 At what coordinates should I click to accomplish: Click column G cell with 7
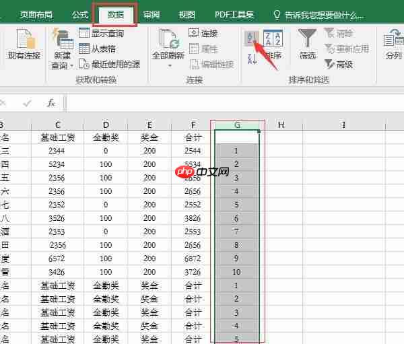pos(237,232)
